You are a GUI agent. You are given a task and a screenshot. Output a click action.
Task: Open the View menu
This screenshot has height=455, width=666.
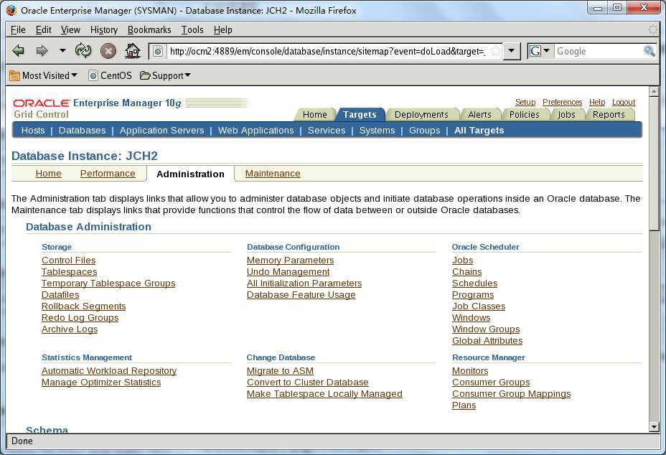click(x=70, y=29)
